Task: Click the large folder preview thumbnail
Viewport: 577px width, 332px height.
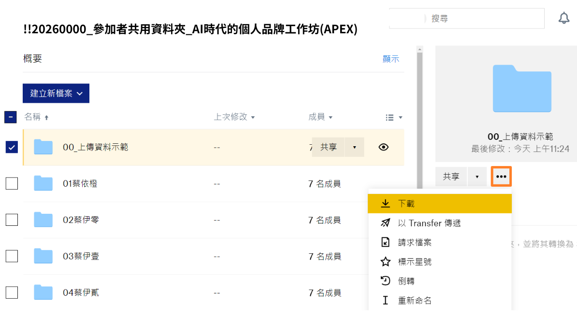Action: click(x=522, y=88)
